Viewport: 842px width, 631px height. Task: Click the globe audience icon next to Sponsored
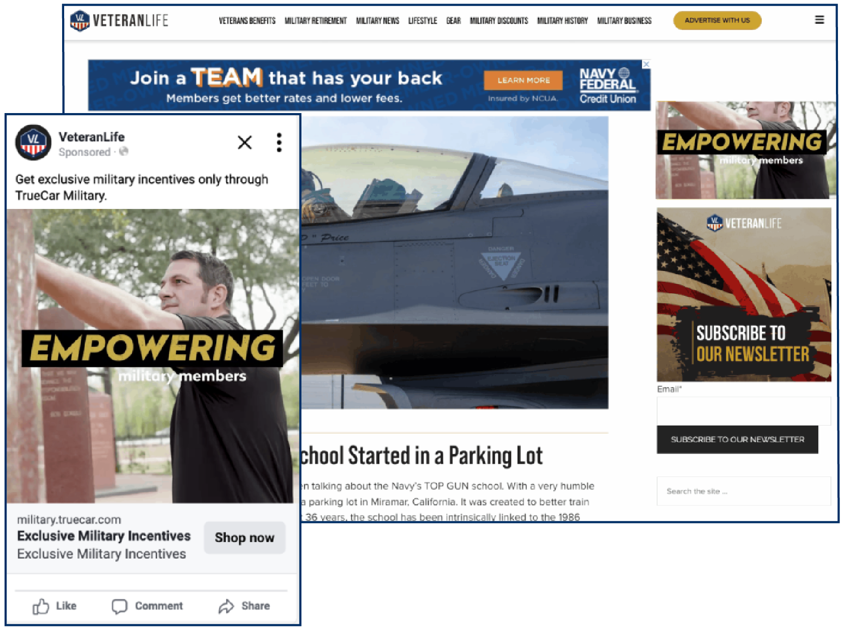coord(124,151)
